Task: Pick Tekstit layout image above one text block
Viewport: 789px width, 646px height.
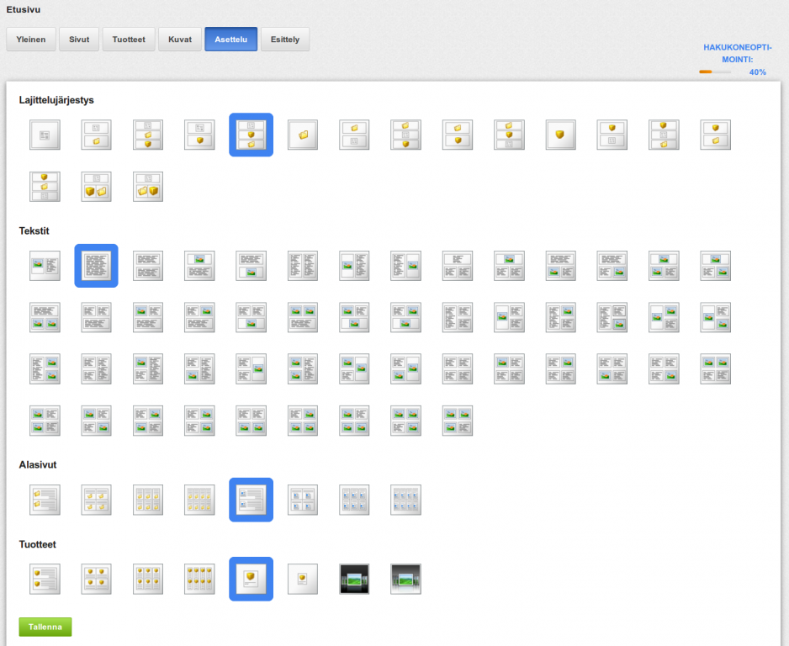Action: [199, 266]
